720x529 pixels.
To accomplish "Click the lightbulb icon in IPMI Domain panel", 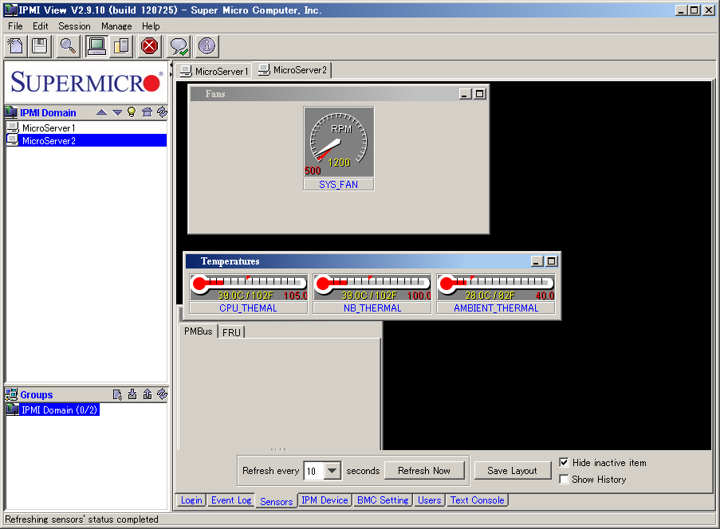I will click(132, 112).
